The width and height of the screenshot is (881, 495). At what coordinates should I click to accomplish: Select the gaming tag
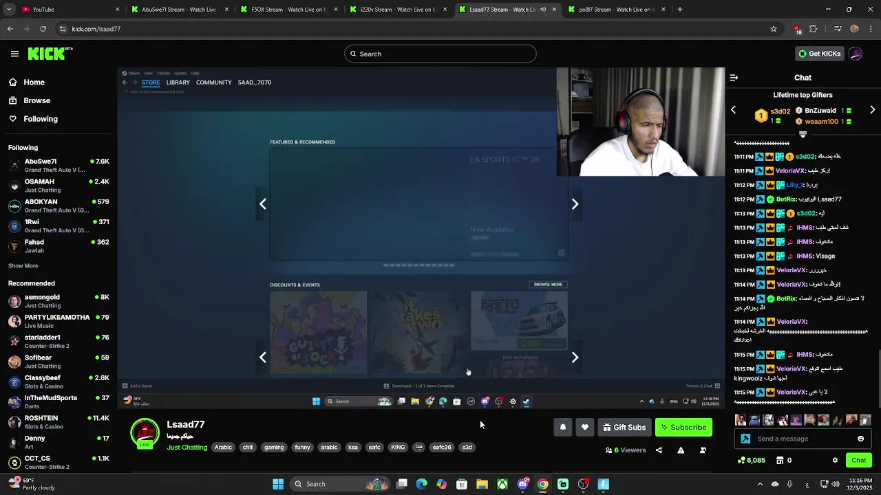coord(274,448)
